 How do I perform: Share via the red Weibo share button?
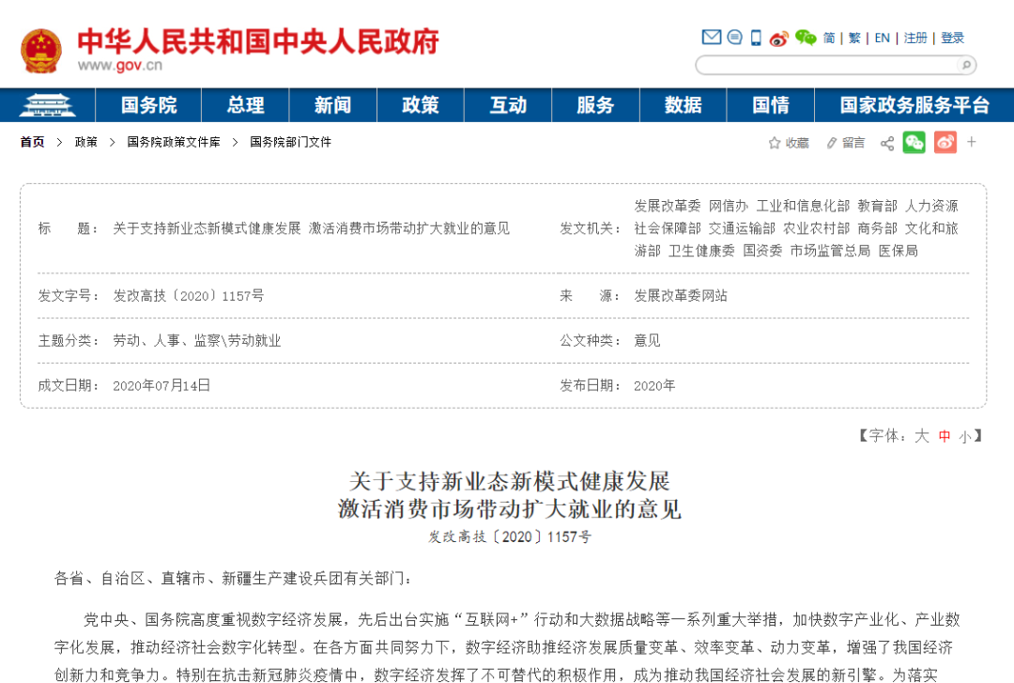945,143
